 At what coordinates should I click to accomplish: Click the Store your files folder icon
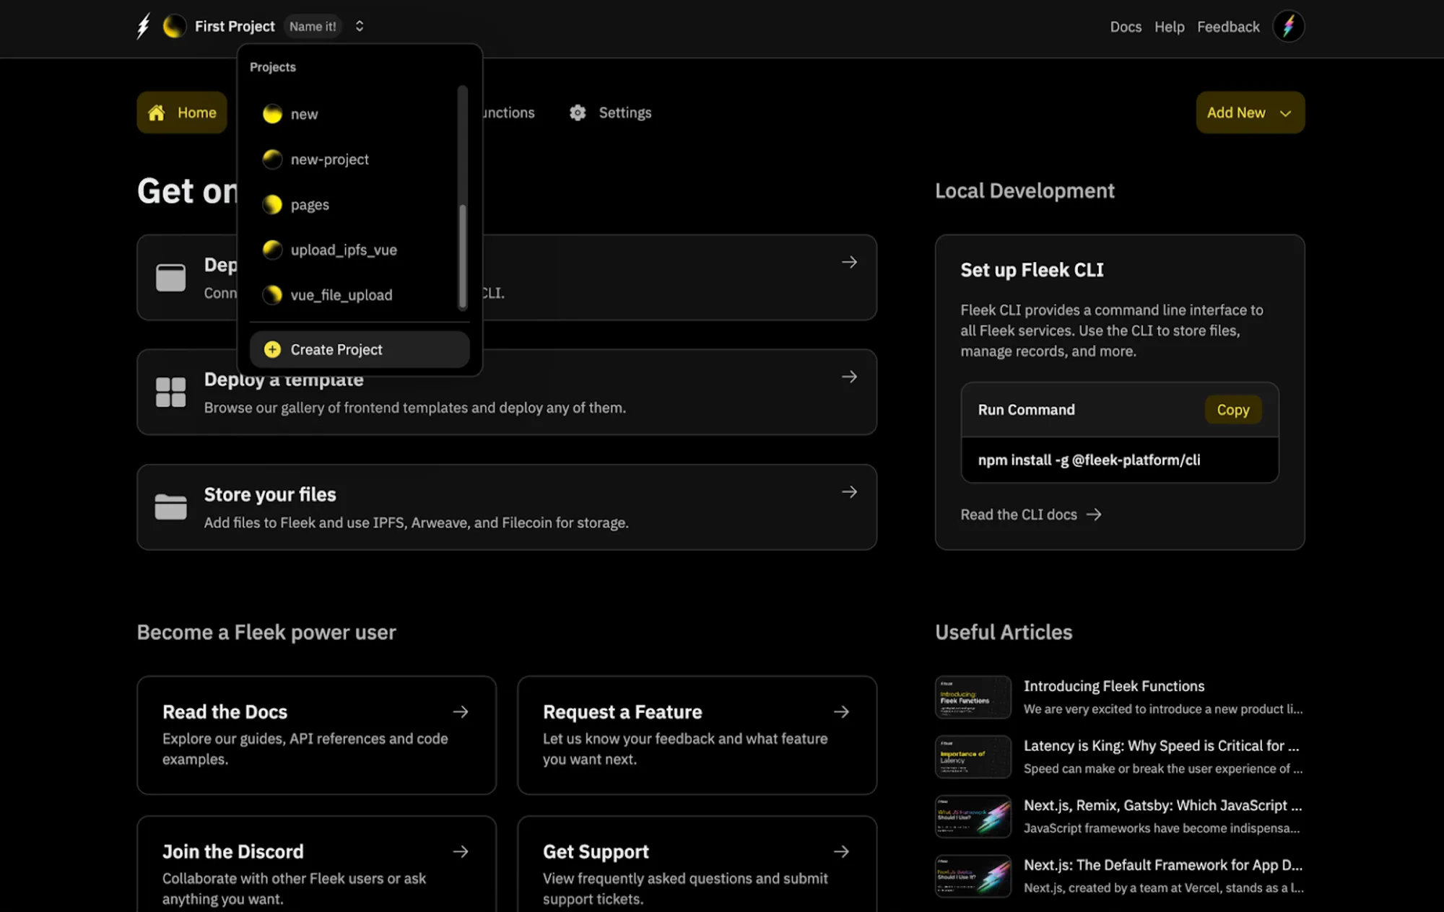click(x=170, y=507)
